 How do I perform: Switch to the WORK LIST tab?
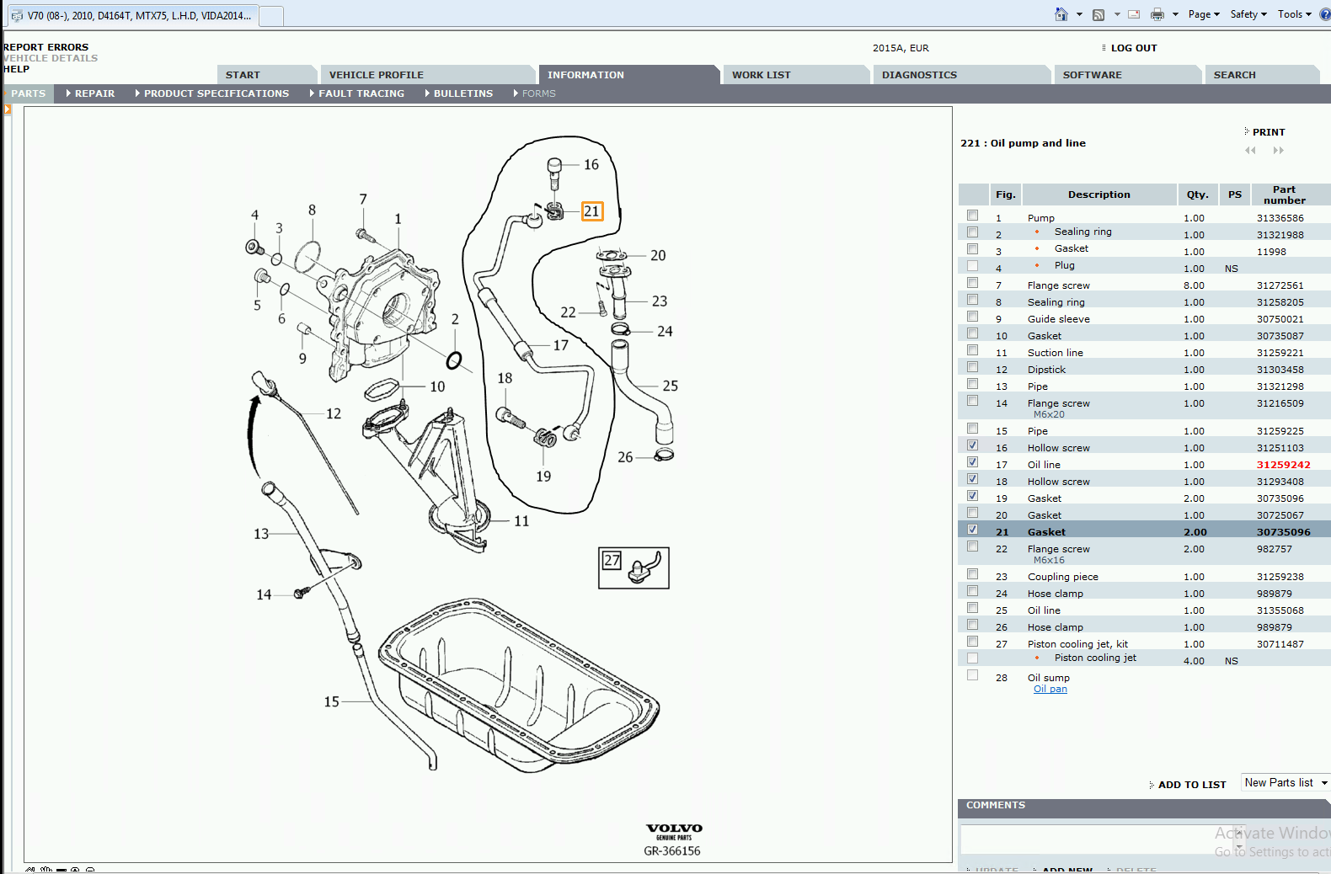coord(796,75)
